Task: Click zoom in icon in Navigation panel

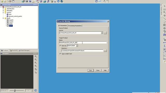Action: point(36,56)
